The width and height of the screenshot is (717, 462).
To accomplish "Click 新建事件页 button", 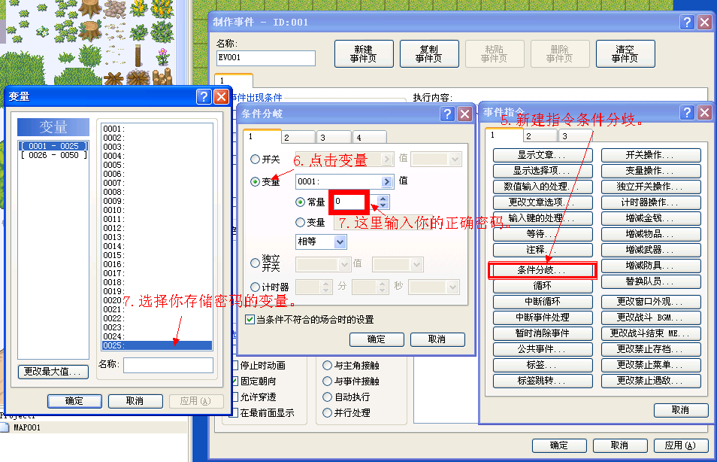I will [x=364, y=53].
